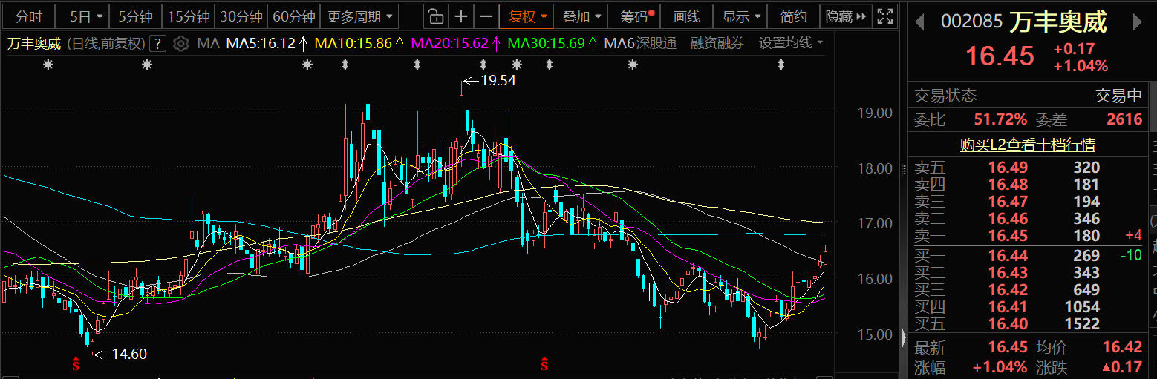Go to the previous stock with the left arrow
1157x379 pixels.
(x=919, y=22)
